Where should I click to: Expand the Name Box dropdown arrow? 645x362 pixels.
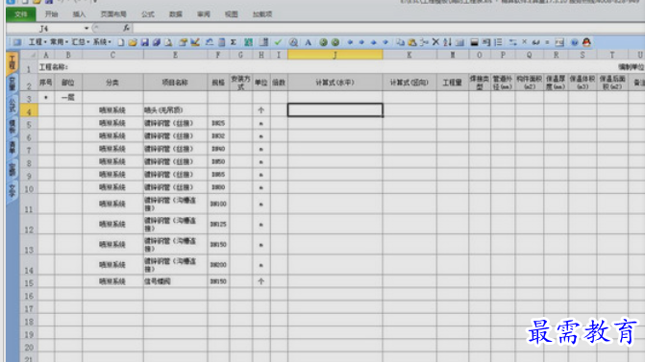click(x=87, y=29)
